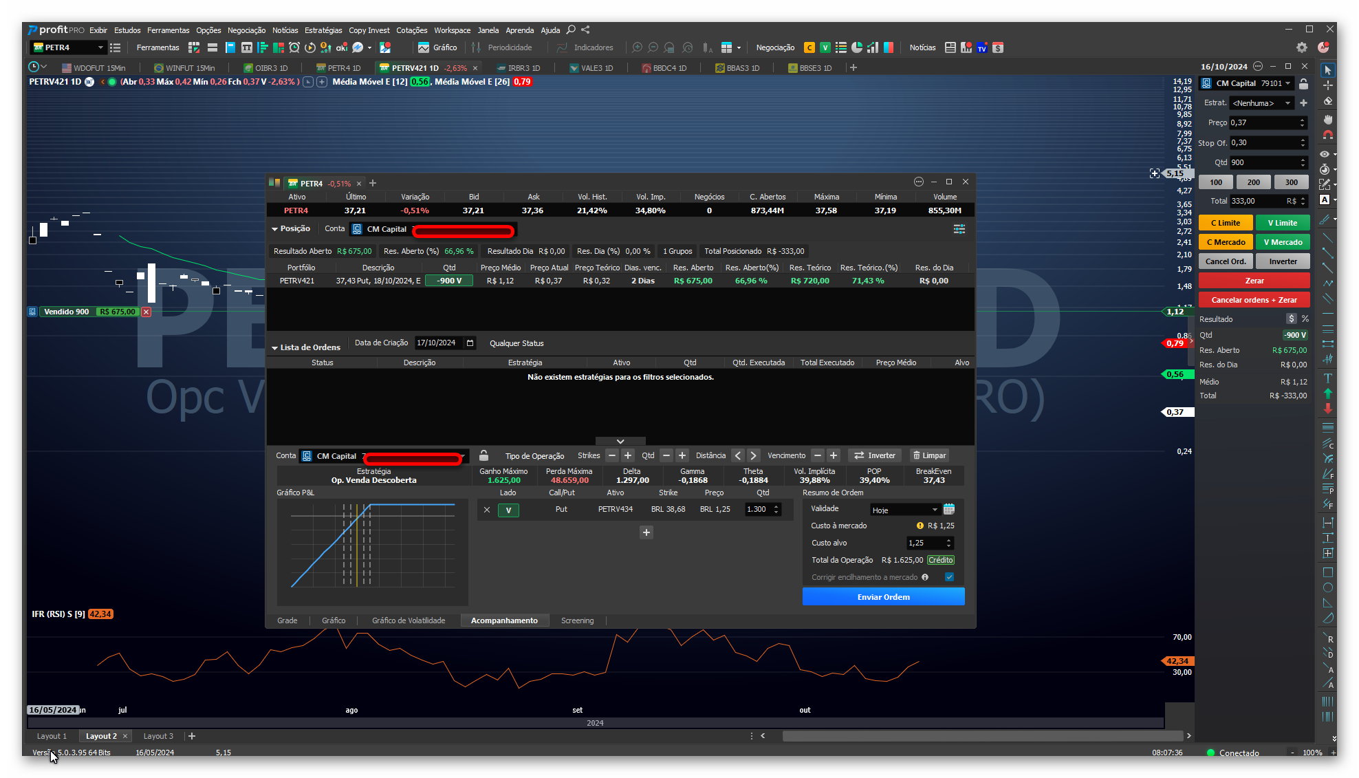Switch to the WINFUT 15Min tab
This screenshot has width=1359, height=778.
tap(184, 68)
